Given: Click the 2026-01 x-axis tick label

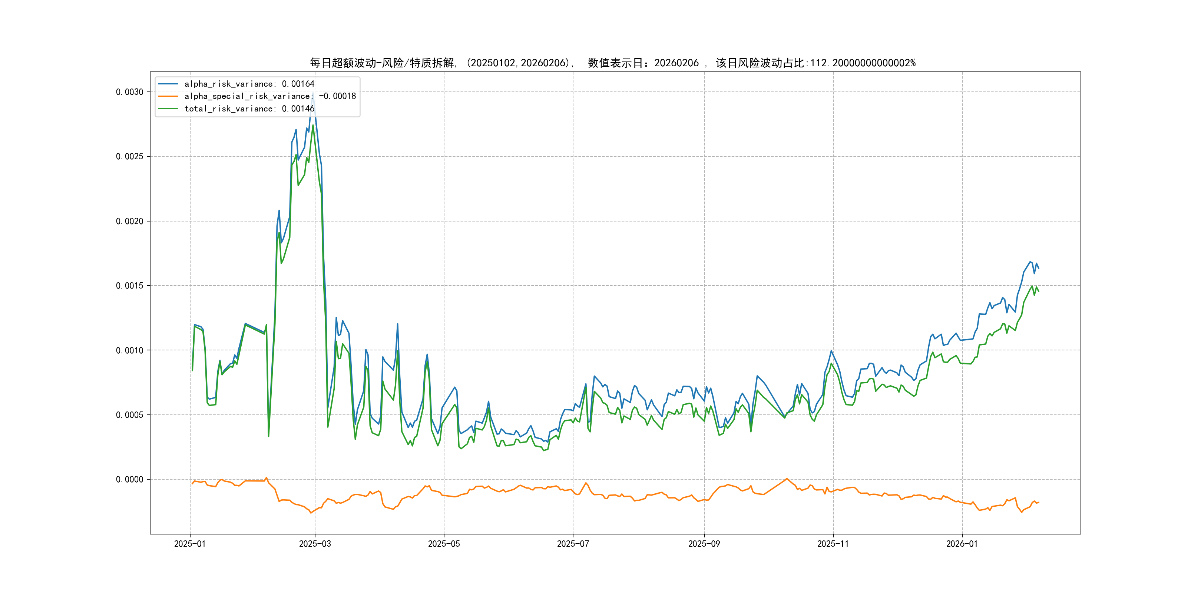Looking at the screenshot, I should [x=962, y=544].
